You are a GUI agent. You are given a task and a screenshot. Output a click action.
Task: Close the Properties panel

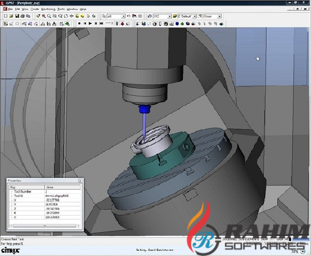pos(80,181)
